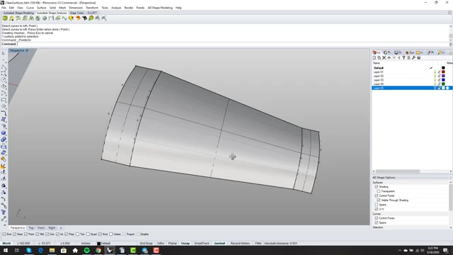This screenshot has width=453, height=255.
Task: Select Layer 03 in the layer list
Action: pyautogui.click(x=379, y=80)
